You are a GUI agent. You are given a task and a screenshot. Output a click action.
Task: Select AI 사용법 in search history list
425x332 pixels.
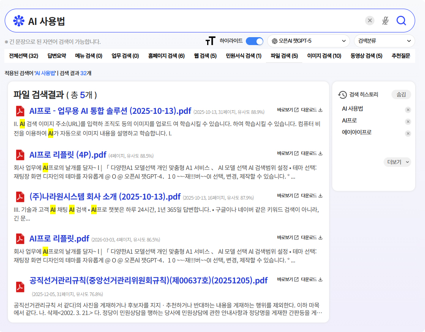coord(352,109)
